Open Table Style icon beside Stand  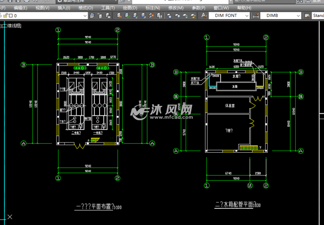coord(307,16)
